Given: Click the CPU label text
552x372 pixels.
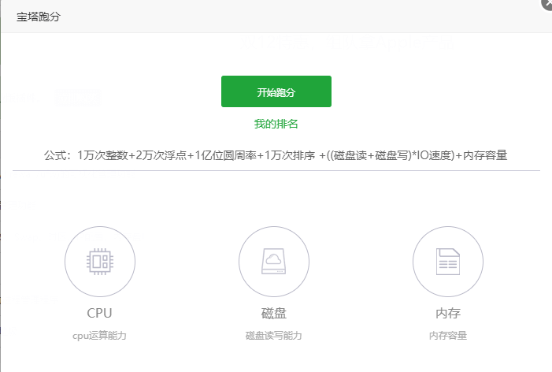Looking at the screenshot, I should pos(100,313).
